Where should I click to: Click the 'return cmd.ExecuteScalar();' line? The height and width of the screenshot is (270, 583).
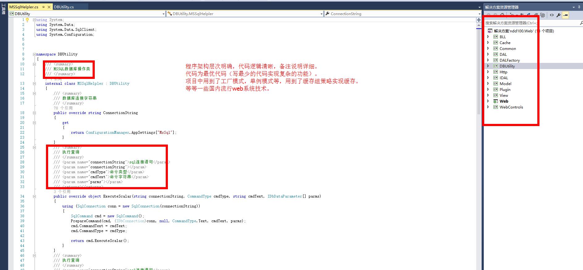(x=100, y=241)
